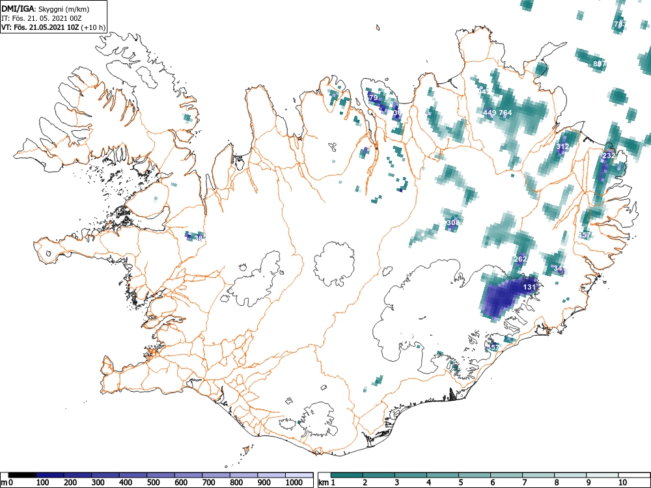Pick the dark navy 100–200 m legend swatch

[x=50, y=475]
